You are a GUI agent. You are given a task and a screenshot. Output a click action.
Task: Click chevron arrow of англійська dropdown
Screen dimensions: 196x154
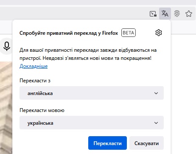click(x=156, y=93)
